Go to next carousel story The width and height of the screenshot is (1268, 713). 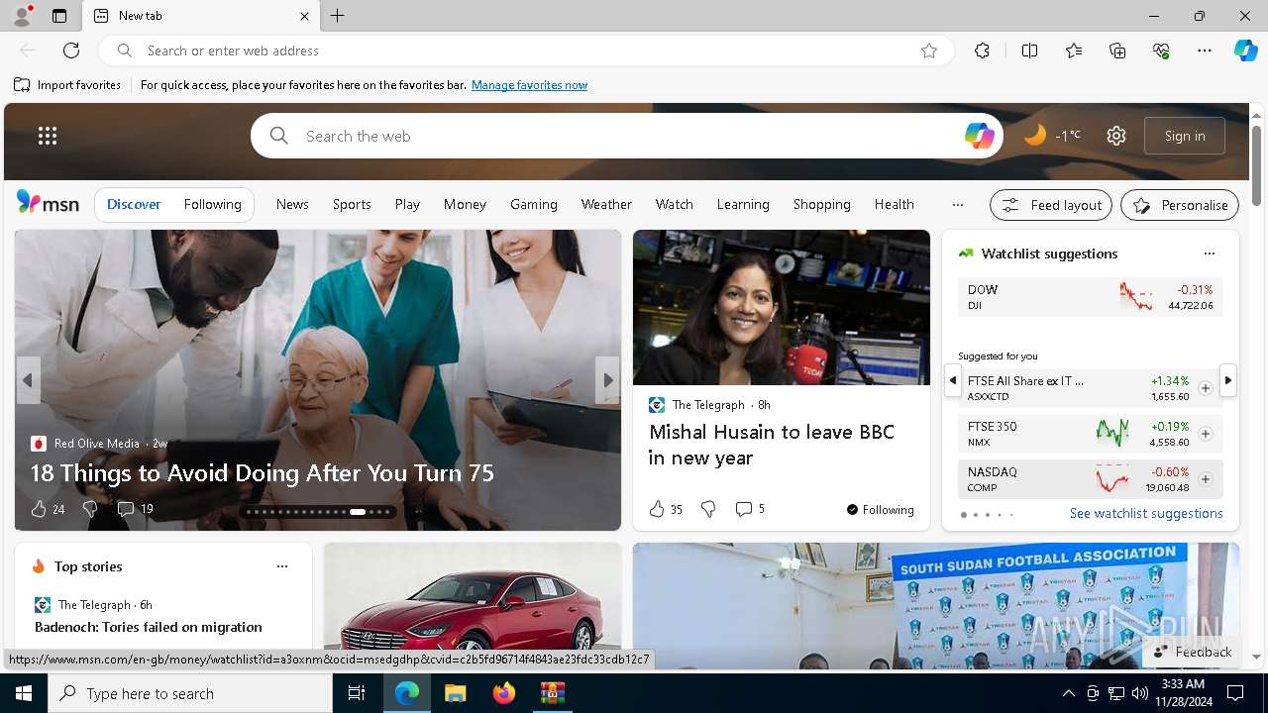(607, 380)
